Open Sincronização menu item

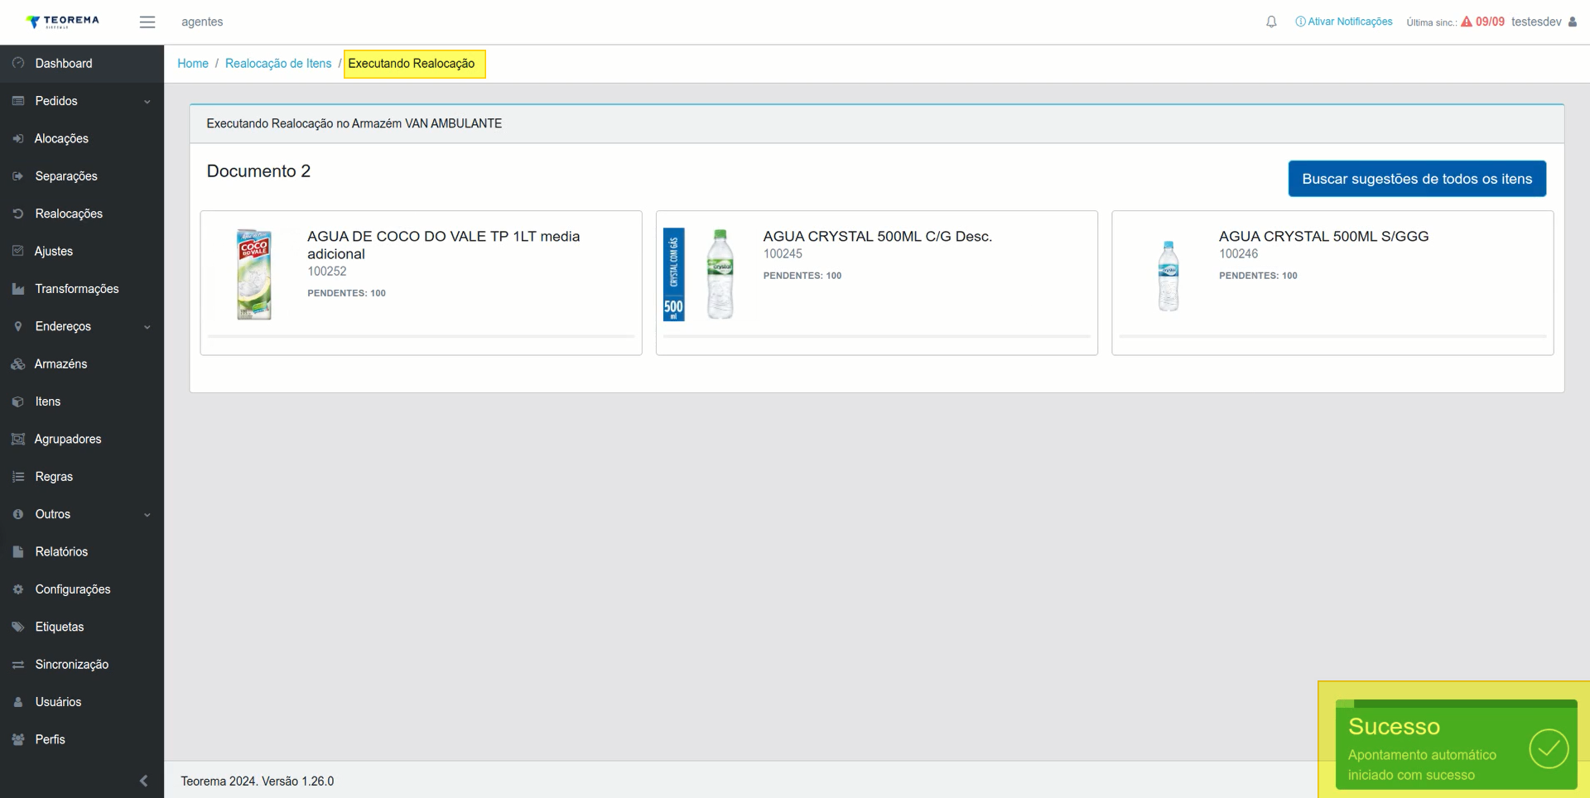[82, 665]
